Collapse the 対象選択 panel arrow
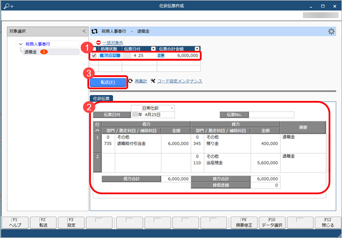Viewport: 342px width, 238px height. click(x=84, y=32)
